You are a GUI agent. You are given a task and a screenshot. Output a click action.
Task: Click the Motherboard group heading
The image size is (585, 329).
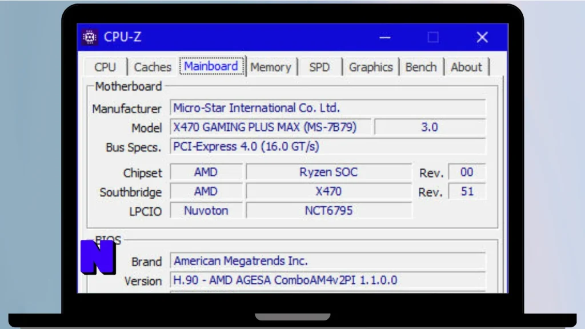pos(129,87)
